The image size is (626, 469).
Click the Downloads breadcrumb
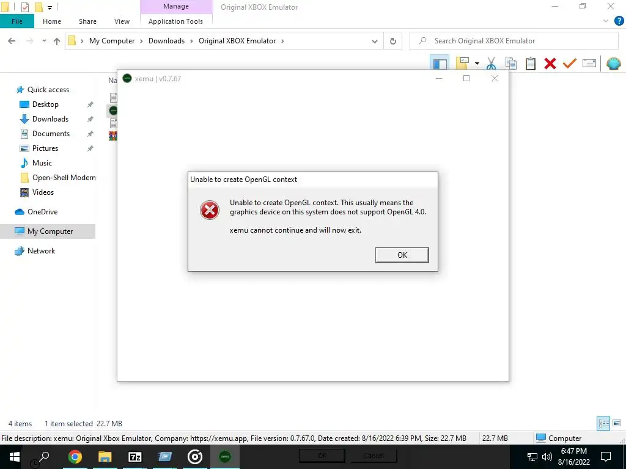[x=166, y=41]
